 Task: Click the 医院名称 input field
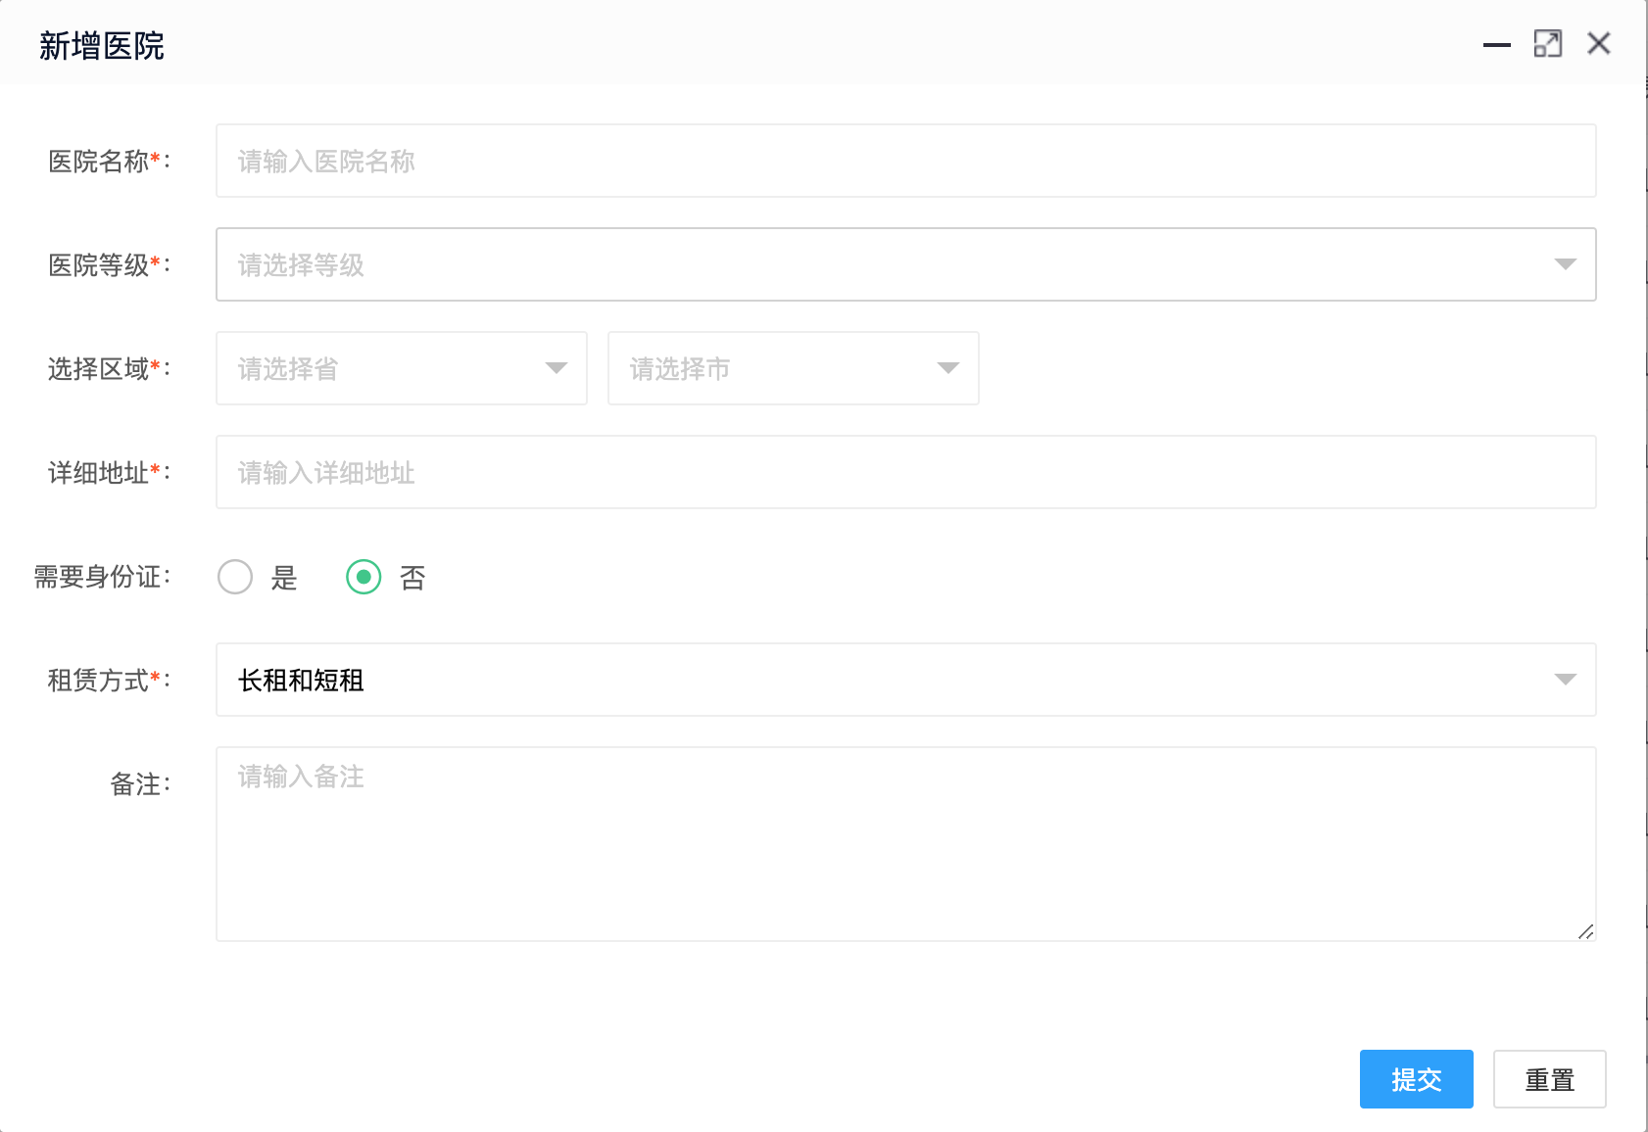906,161
